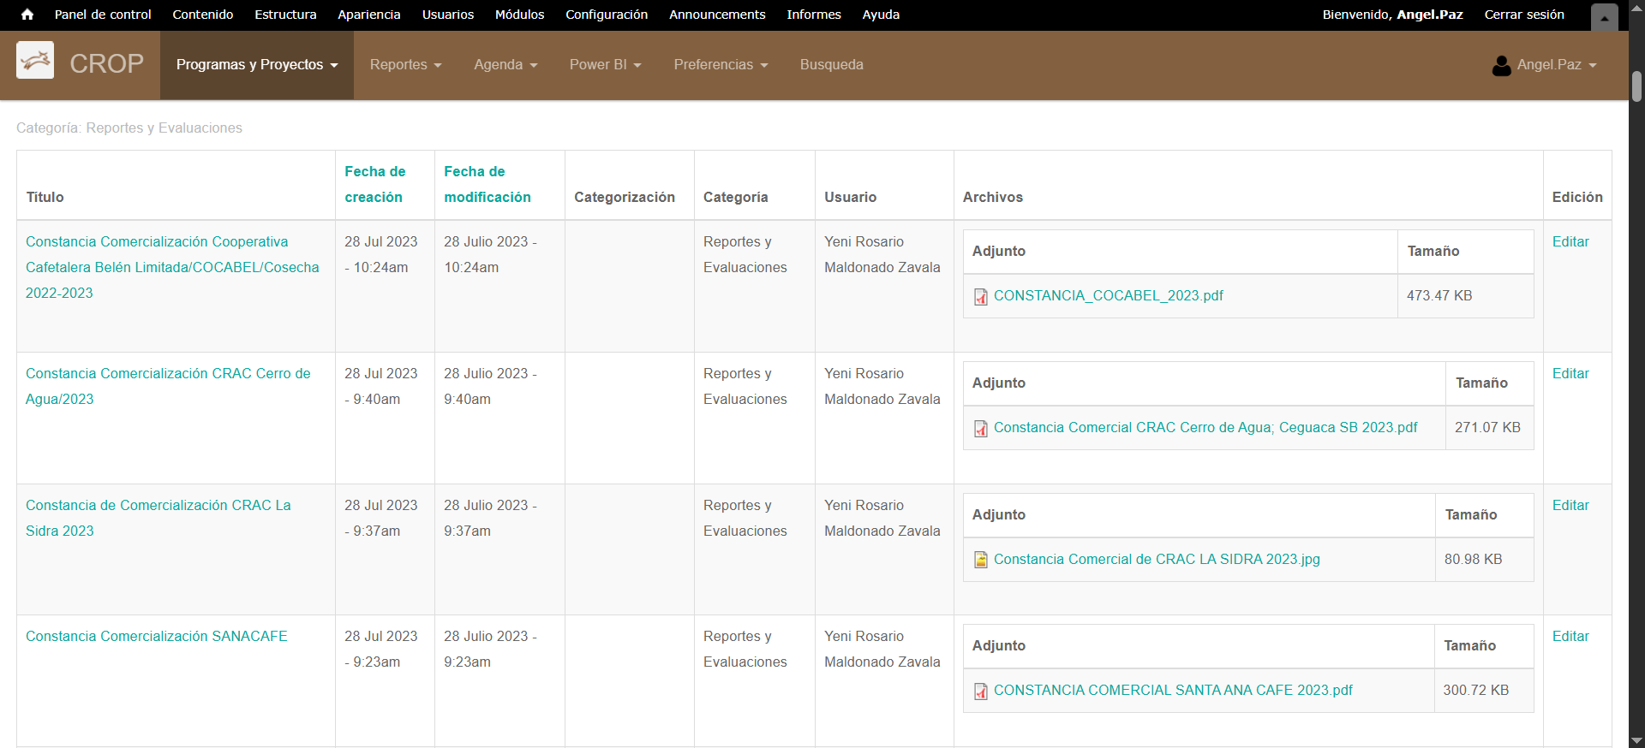Sort table by Fecha de creación
This screenshot has width=1645, height=748.
tap(374, 184)
